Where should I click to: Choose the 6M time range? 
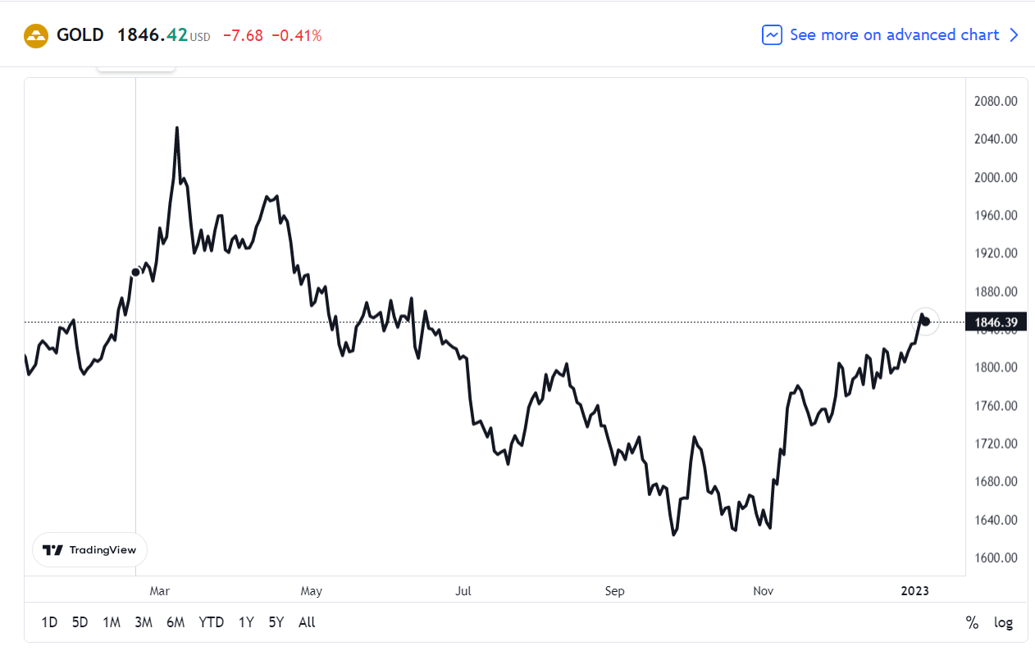[x=175, y=622]
